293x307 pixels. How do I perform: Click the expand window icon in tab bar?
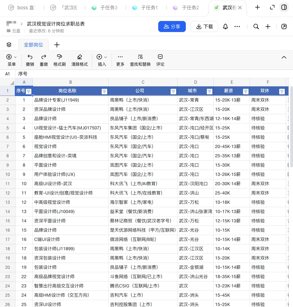coord(272,8)
